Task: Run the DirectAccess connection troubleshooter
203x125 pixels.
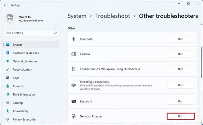Action: pos(181,69)
